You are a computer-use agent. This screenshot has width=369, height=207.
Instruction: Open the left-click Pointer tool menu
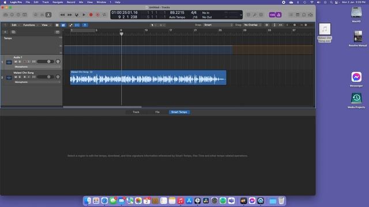pyautogui.click(x=153, y=25)
